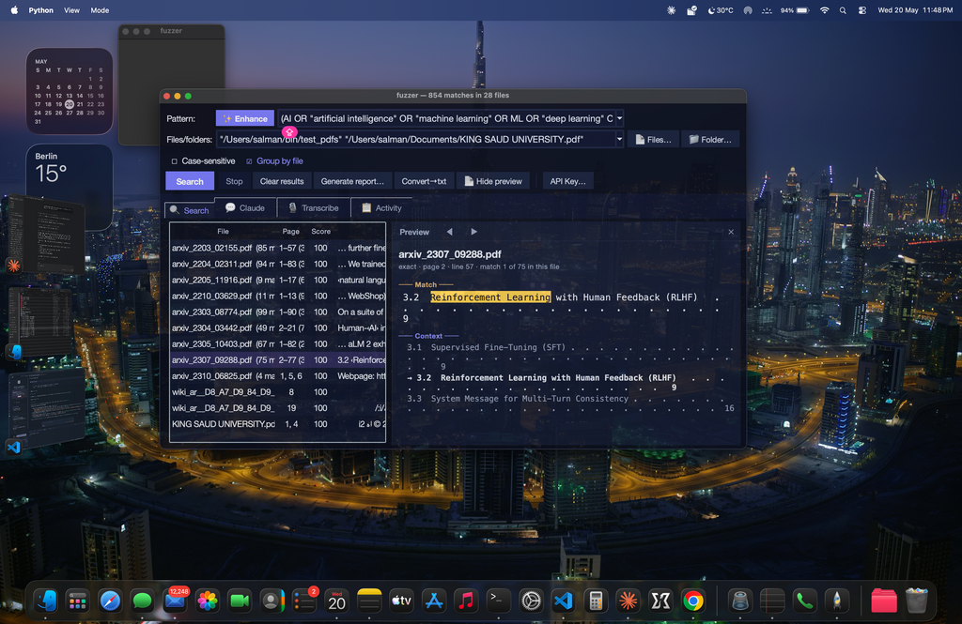Open the Pattern history dropdown arrow
Viewport: 962px width, 624px height.
click(x=620, y=118)
